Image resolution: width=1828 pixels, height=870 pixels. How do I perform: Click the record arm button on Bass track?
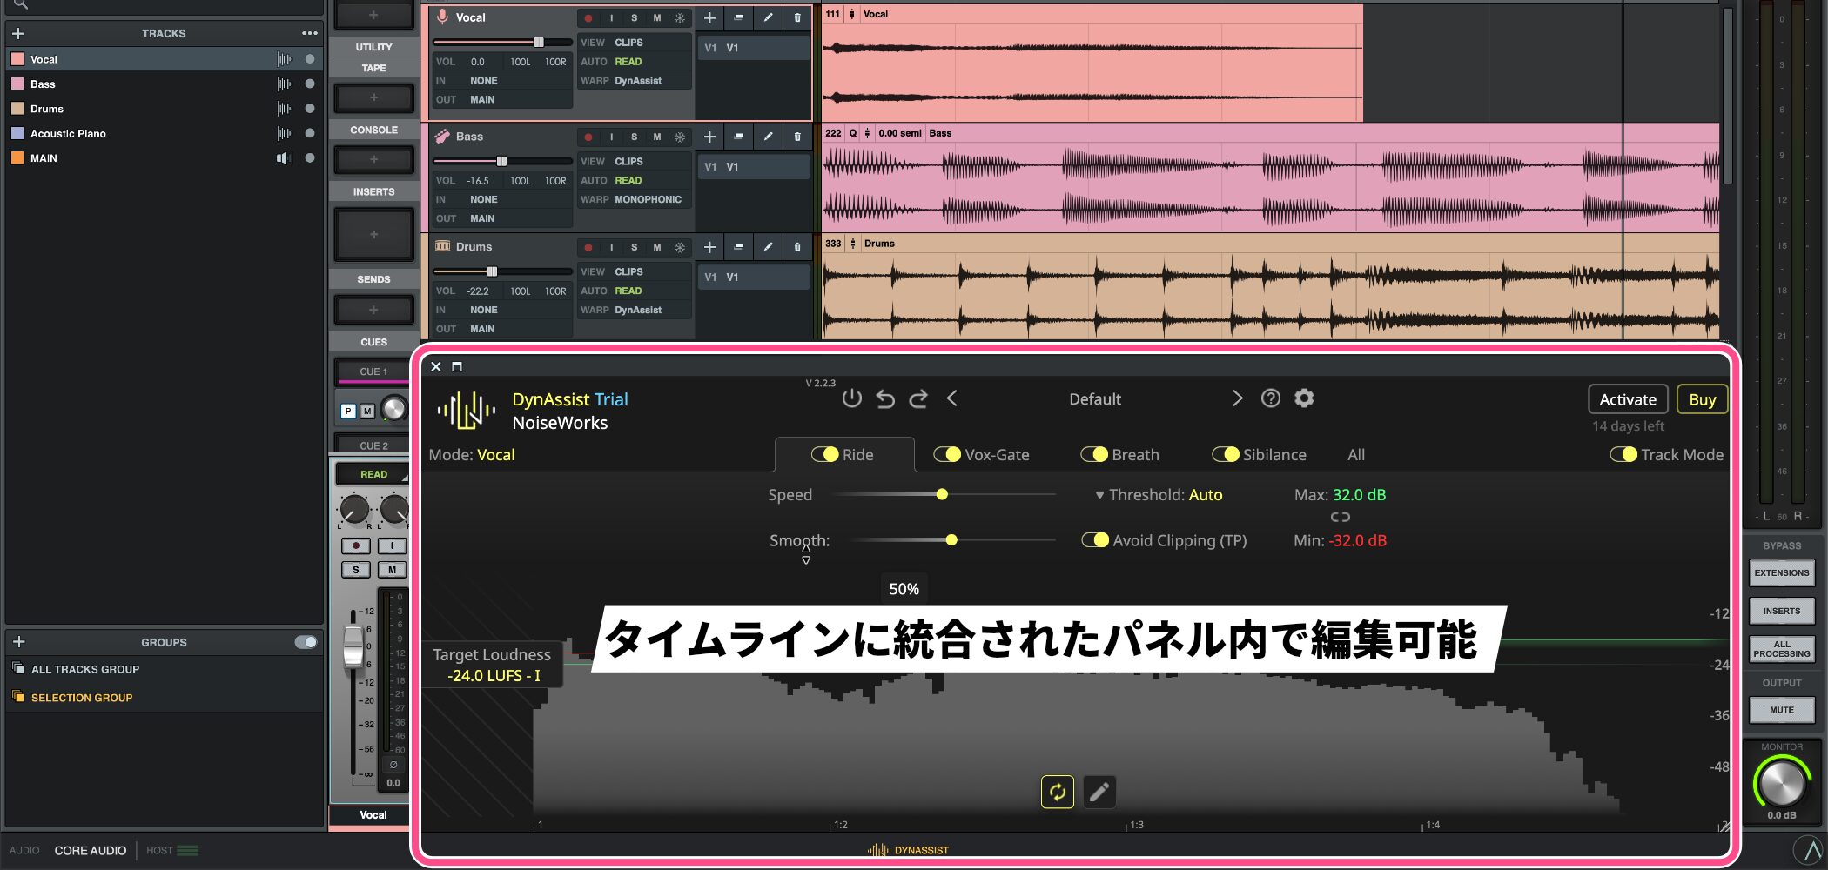[588, 137]
